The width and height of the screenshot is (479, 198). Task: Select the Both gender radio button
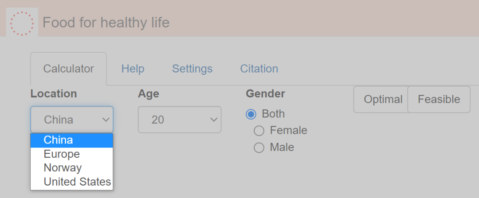251,114
